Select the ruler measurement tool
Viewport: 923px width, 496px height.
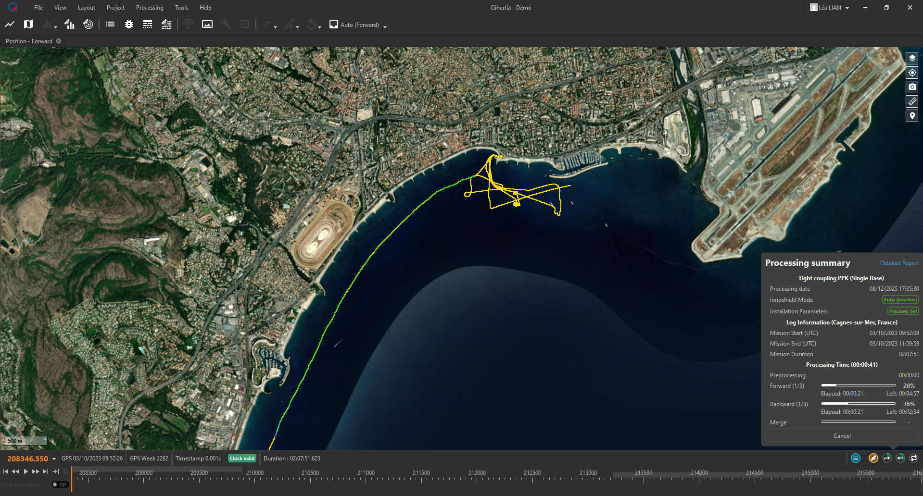tap(912, 101)
